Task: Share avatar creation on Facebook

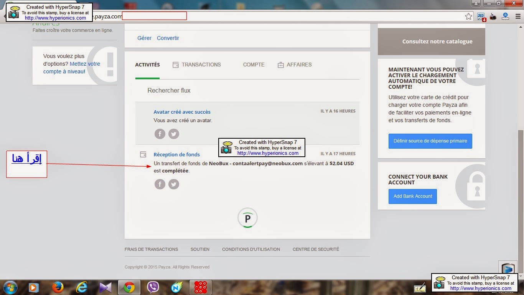Action: (160, 134)
